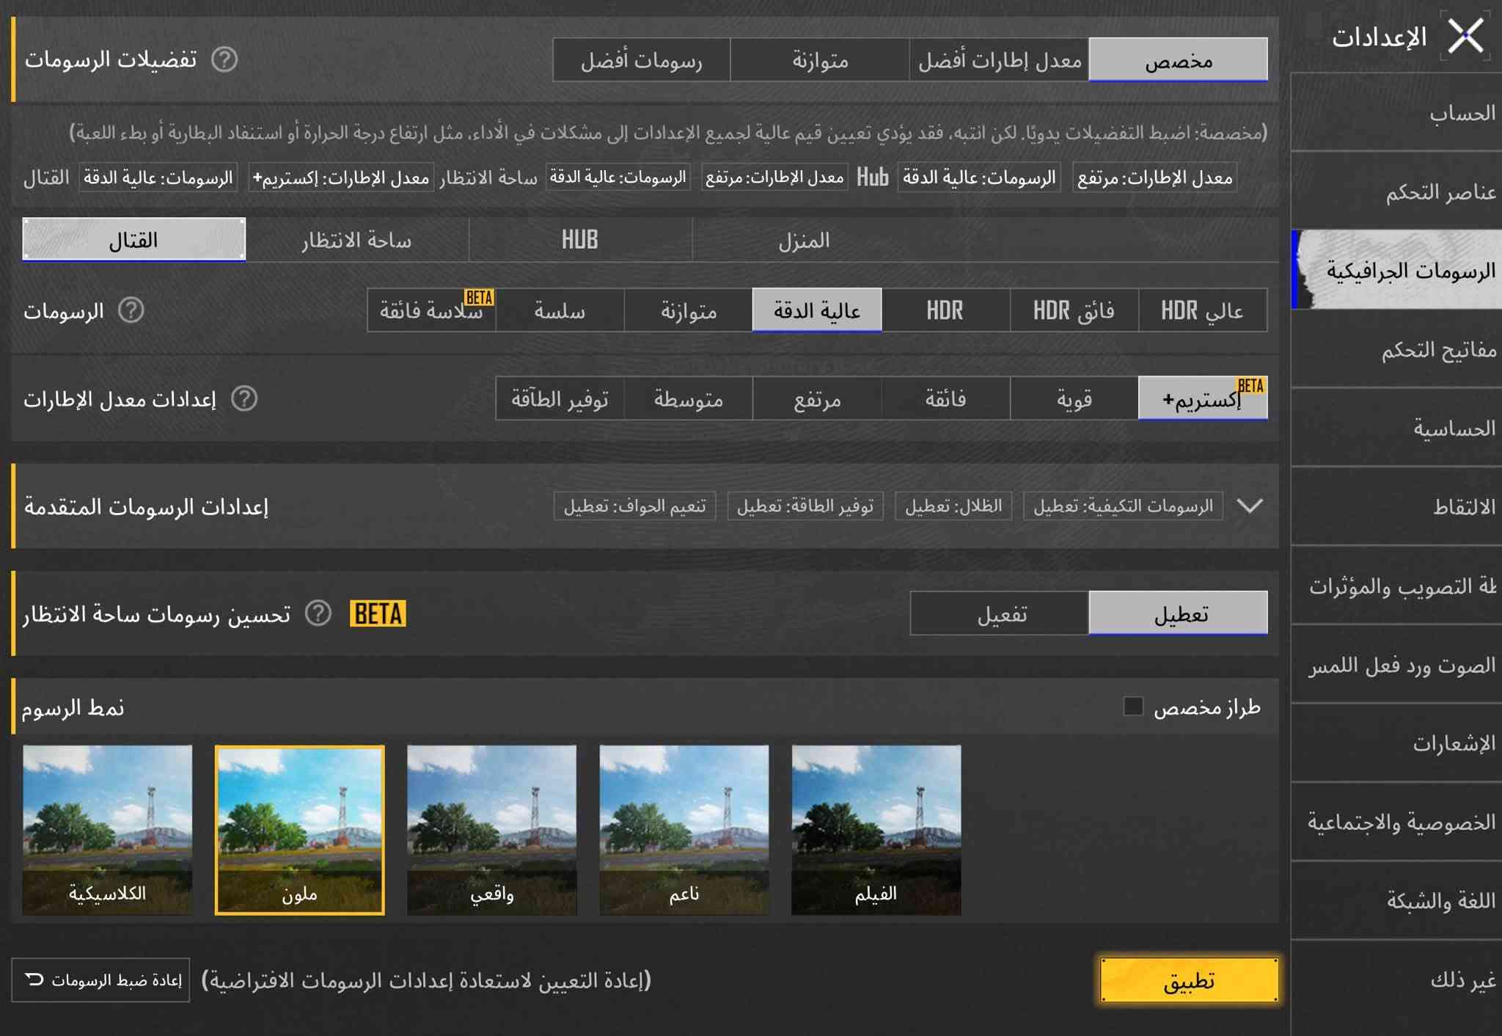Open help for إعدادات معدل الإطارات
This screenshot has width=1502, height=1036.
(244, 399)
